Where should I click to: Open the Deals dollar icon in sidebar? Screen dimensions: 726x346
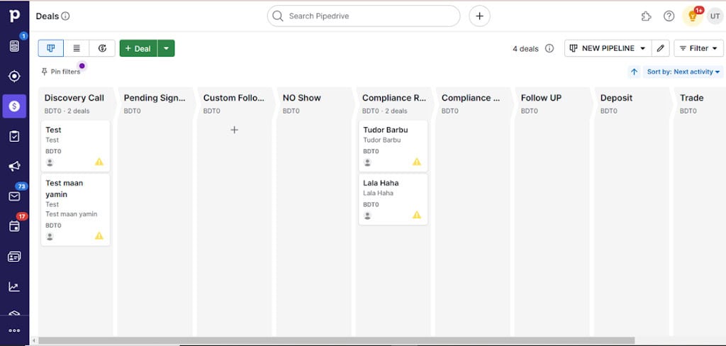(x=14, y=106)
